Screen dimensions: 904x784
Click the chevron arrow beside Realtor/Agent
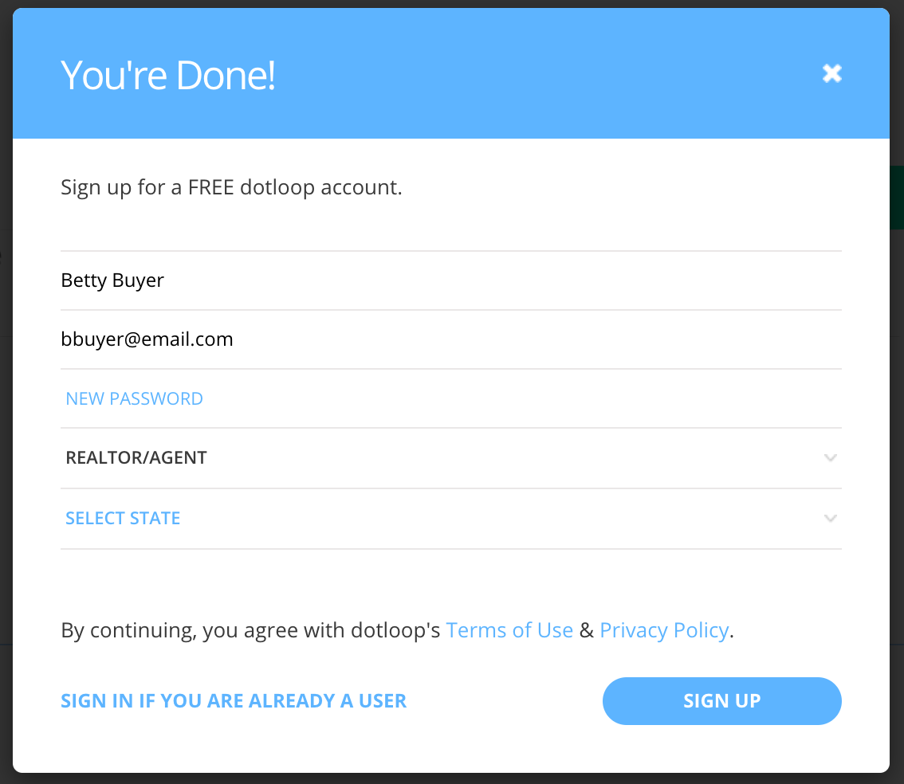click(x=830, y=458)
